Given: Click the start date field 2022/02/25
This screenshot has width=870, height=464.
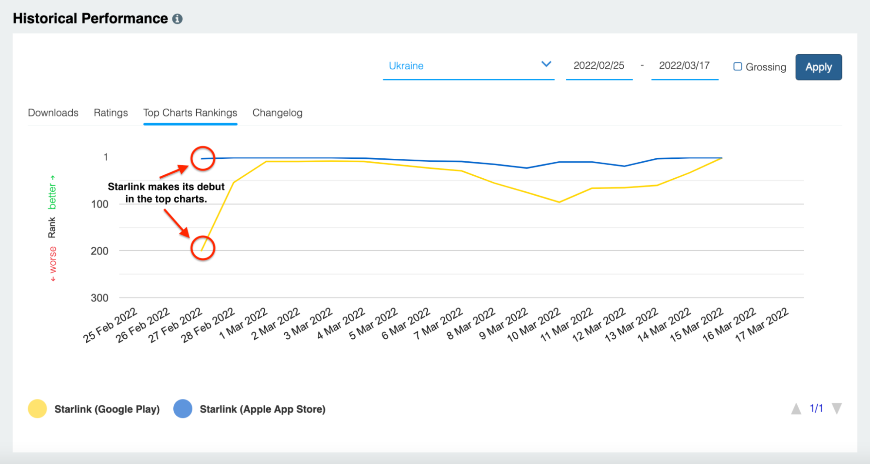Looking at the screenshot, I should (599, 66).
